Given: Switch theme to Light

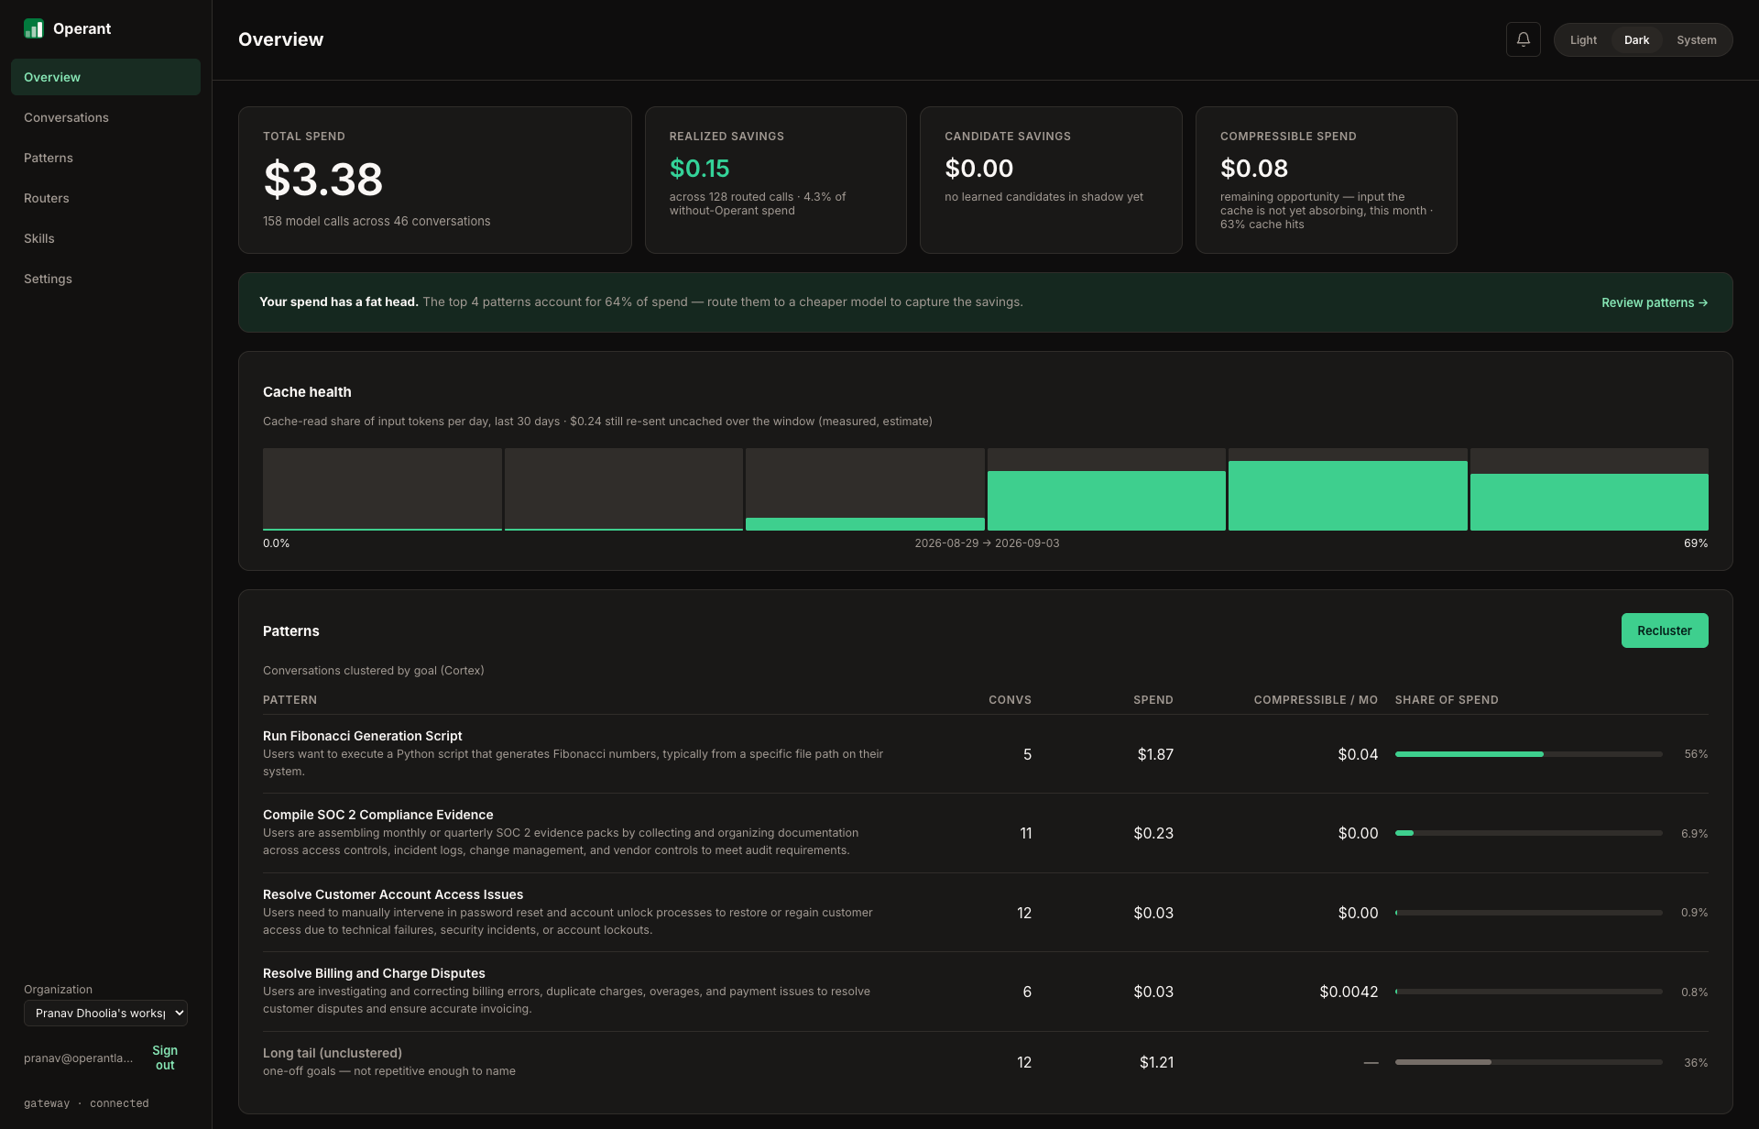Looking at the screenshot, I should pyautogui.click(x=1583, y=40).
